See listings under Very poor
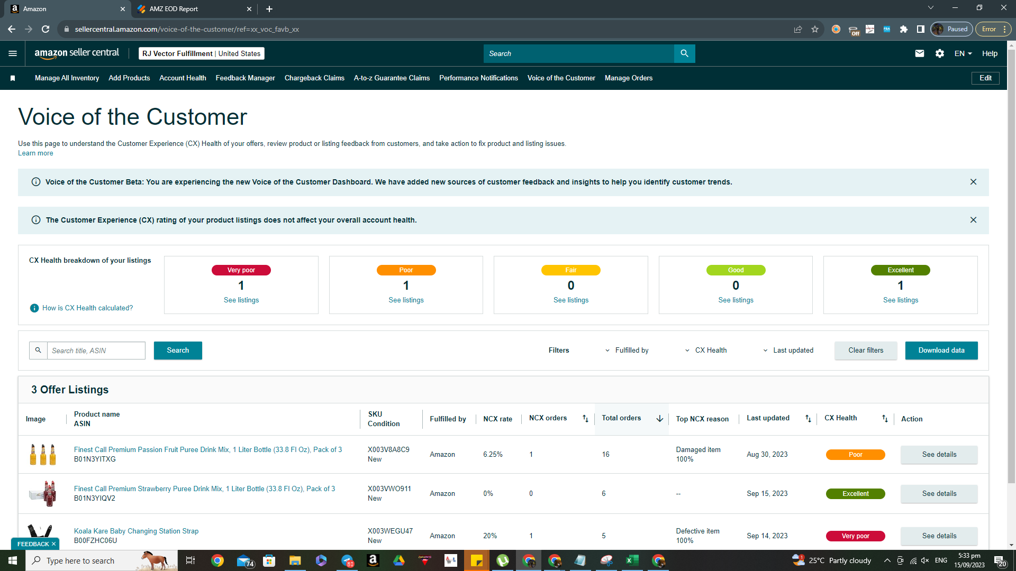The width and height of the screenshot is (1016, 571). [241, 300]
